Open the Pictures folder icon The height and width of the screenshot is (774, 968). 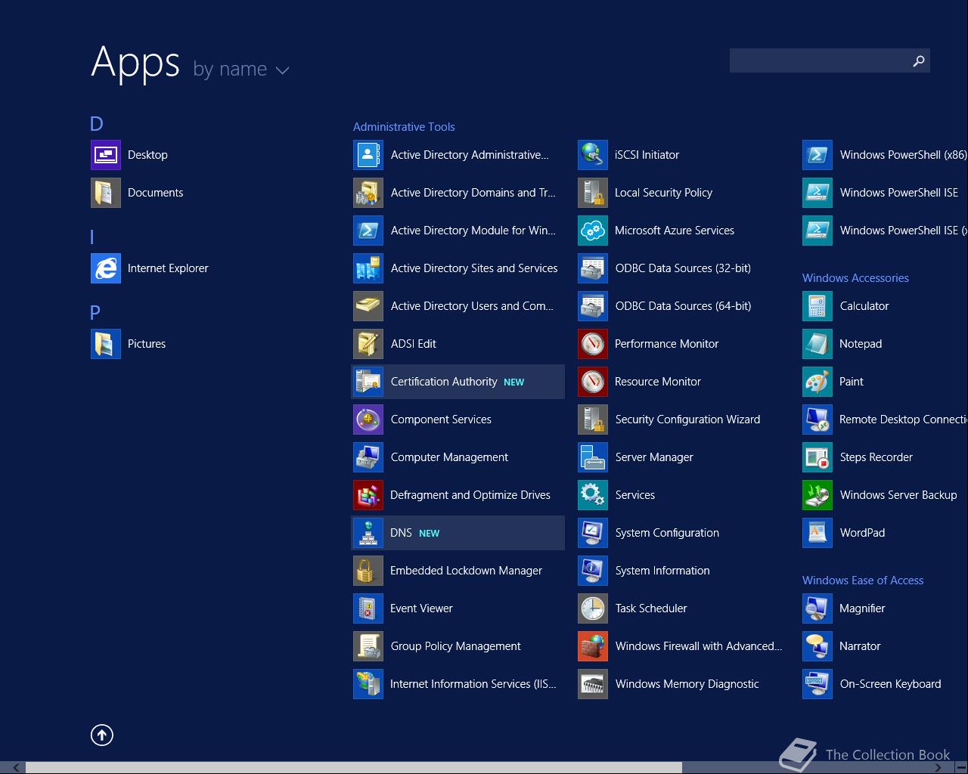point(106,344)
